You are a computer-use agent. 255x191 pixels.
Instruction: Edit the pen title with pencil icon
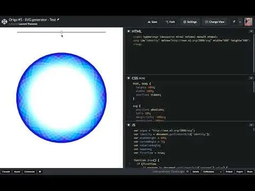58,20
